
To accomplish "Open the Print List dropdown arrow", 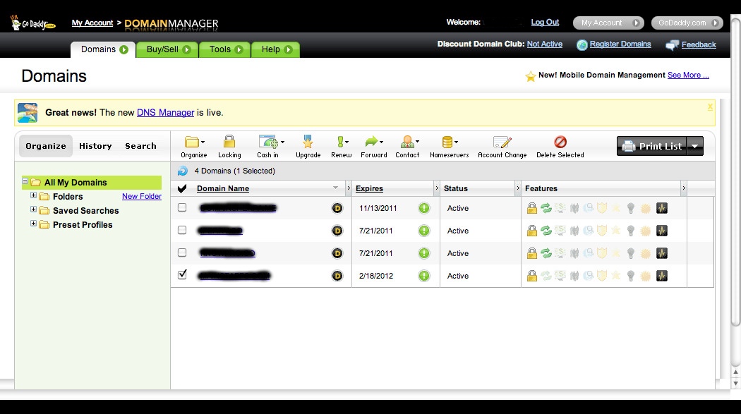I will point(694,146).
